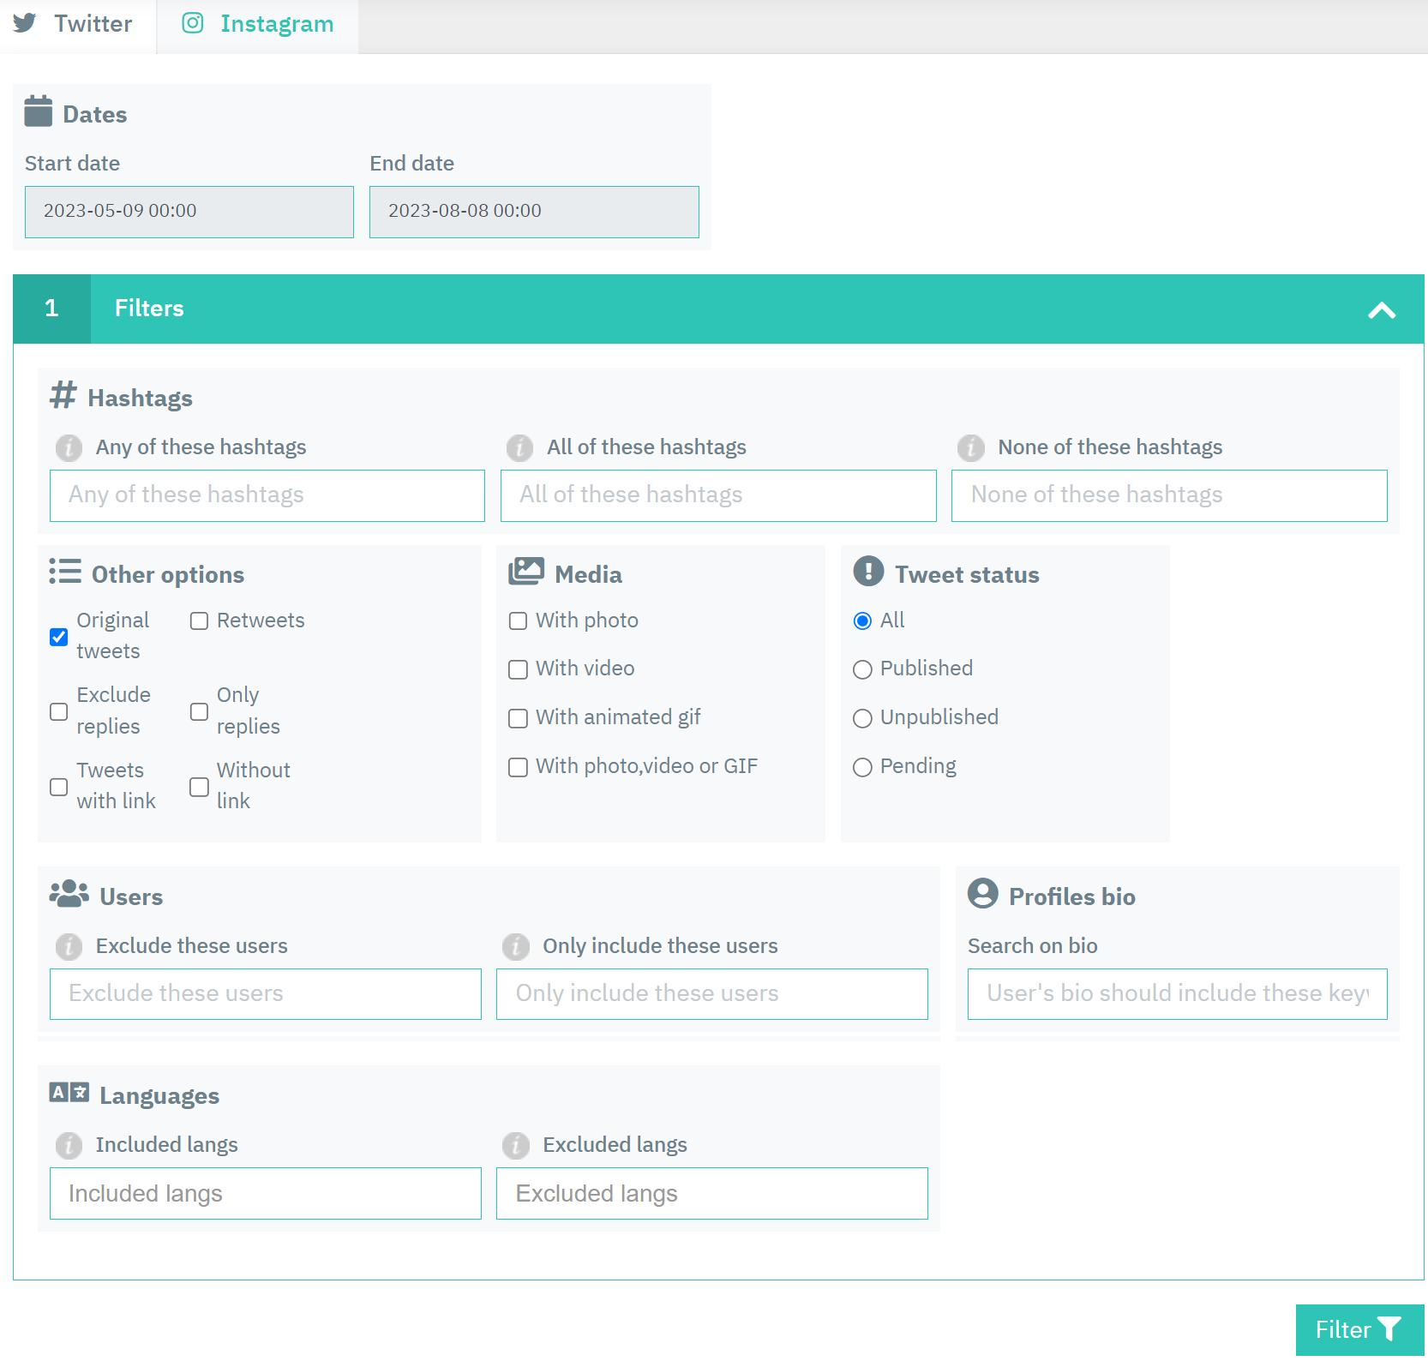The image size is (1428, 1367).
Task: Select the Pending status radio
Action: click(x=862, y=767)
